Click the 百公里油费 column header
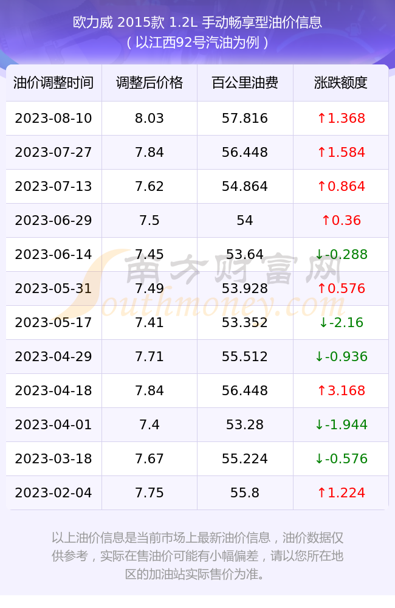Viewport: 395px width, 608px height. click(x=245, y=83)
